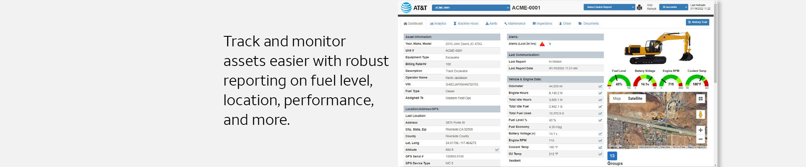Click the blue 13 Groups badge
806x167 pixels.
click(612, 156)
